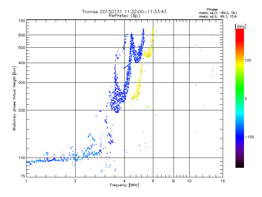The height and width of the screenshot is (197, 262).
Task: Click the y-axis tick label "200"
Action: [x=22, y=110]
